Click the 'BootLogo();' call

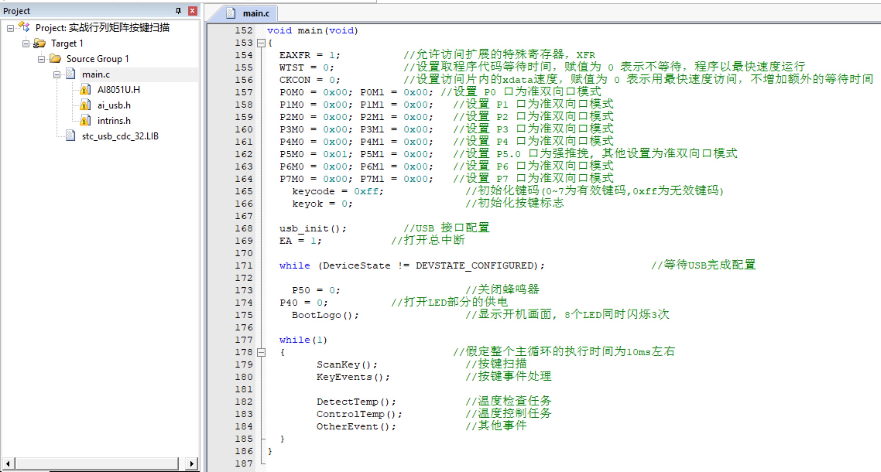(x=325, y=315)
